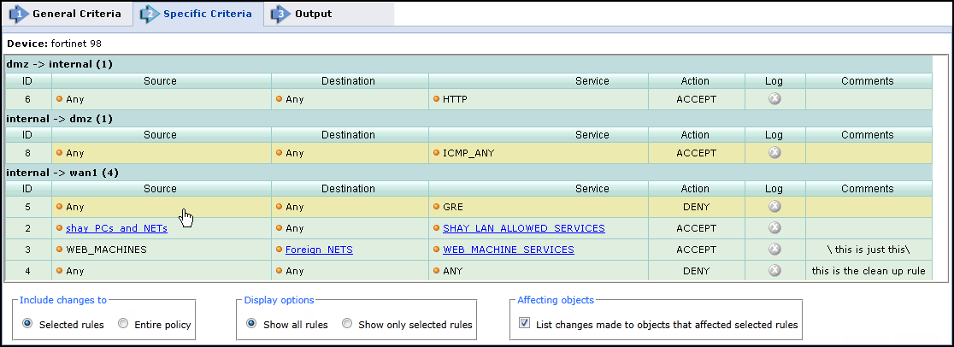Choose the 'Entire policy' radio option
This screenshot has height=347, width=954.
[123, 325]
